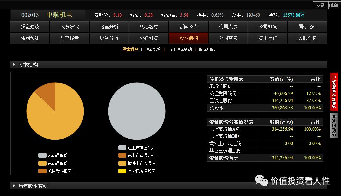The image size is (341, 196).
Task: Jump to 限售解禁 section link
Action: [130, 49]
